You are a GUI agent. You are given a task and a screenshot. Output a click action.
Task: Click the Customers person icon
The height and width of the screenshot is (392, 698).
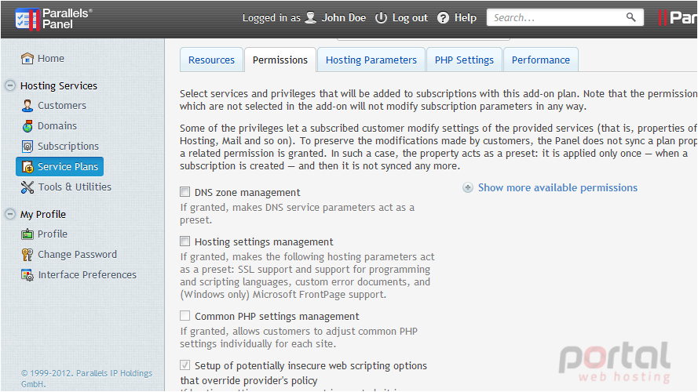point(27,106)
